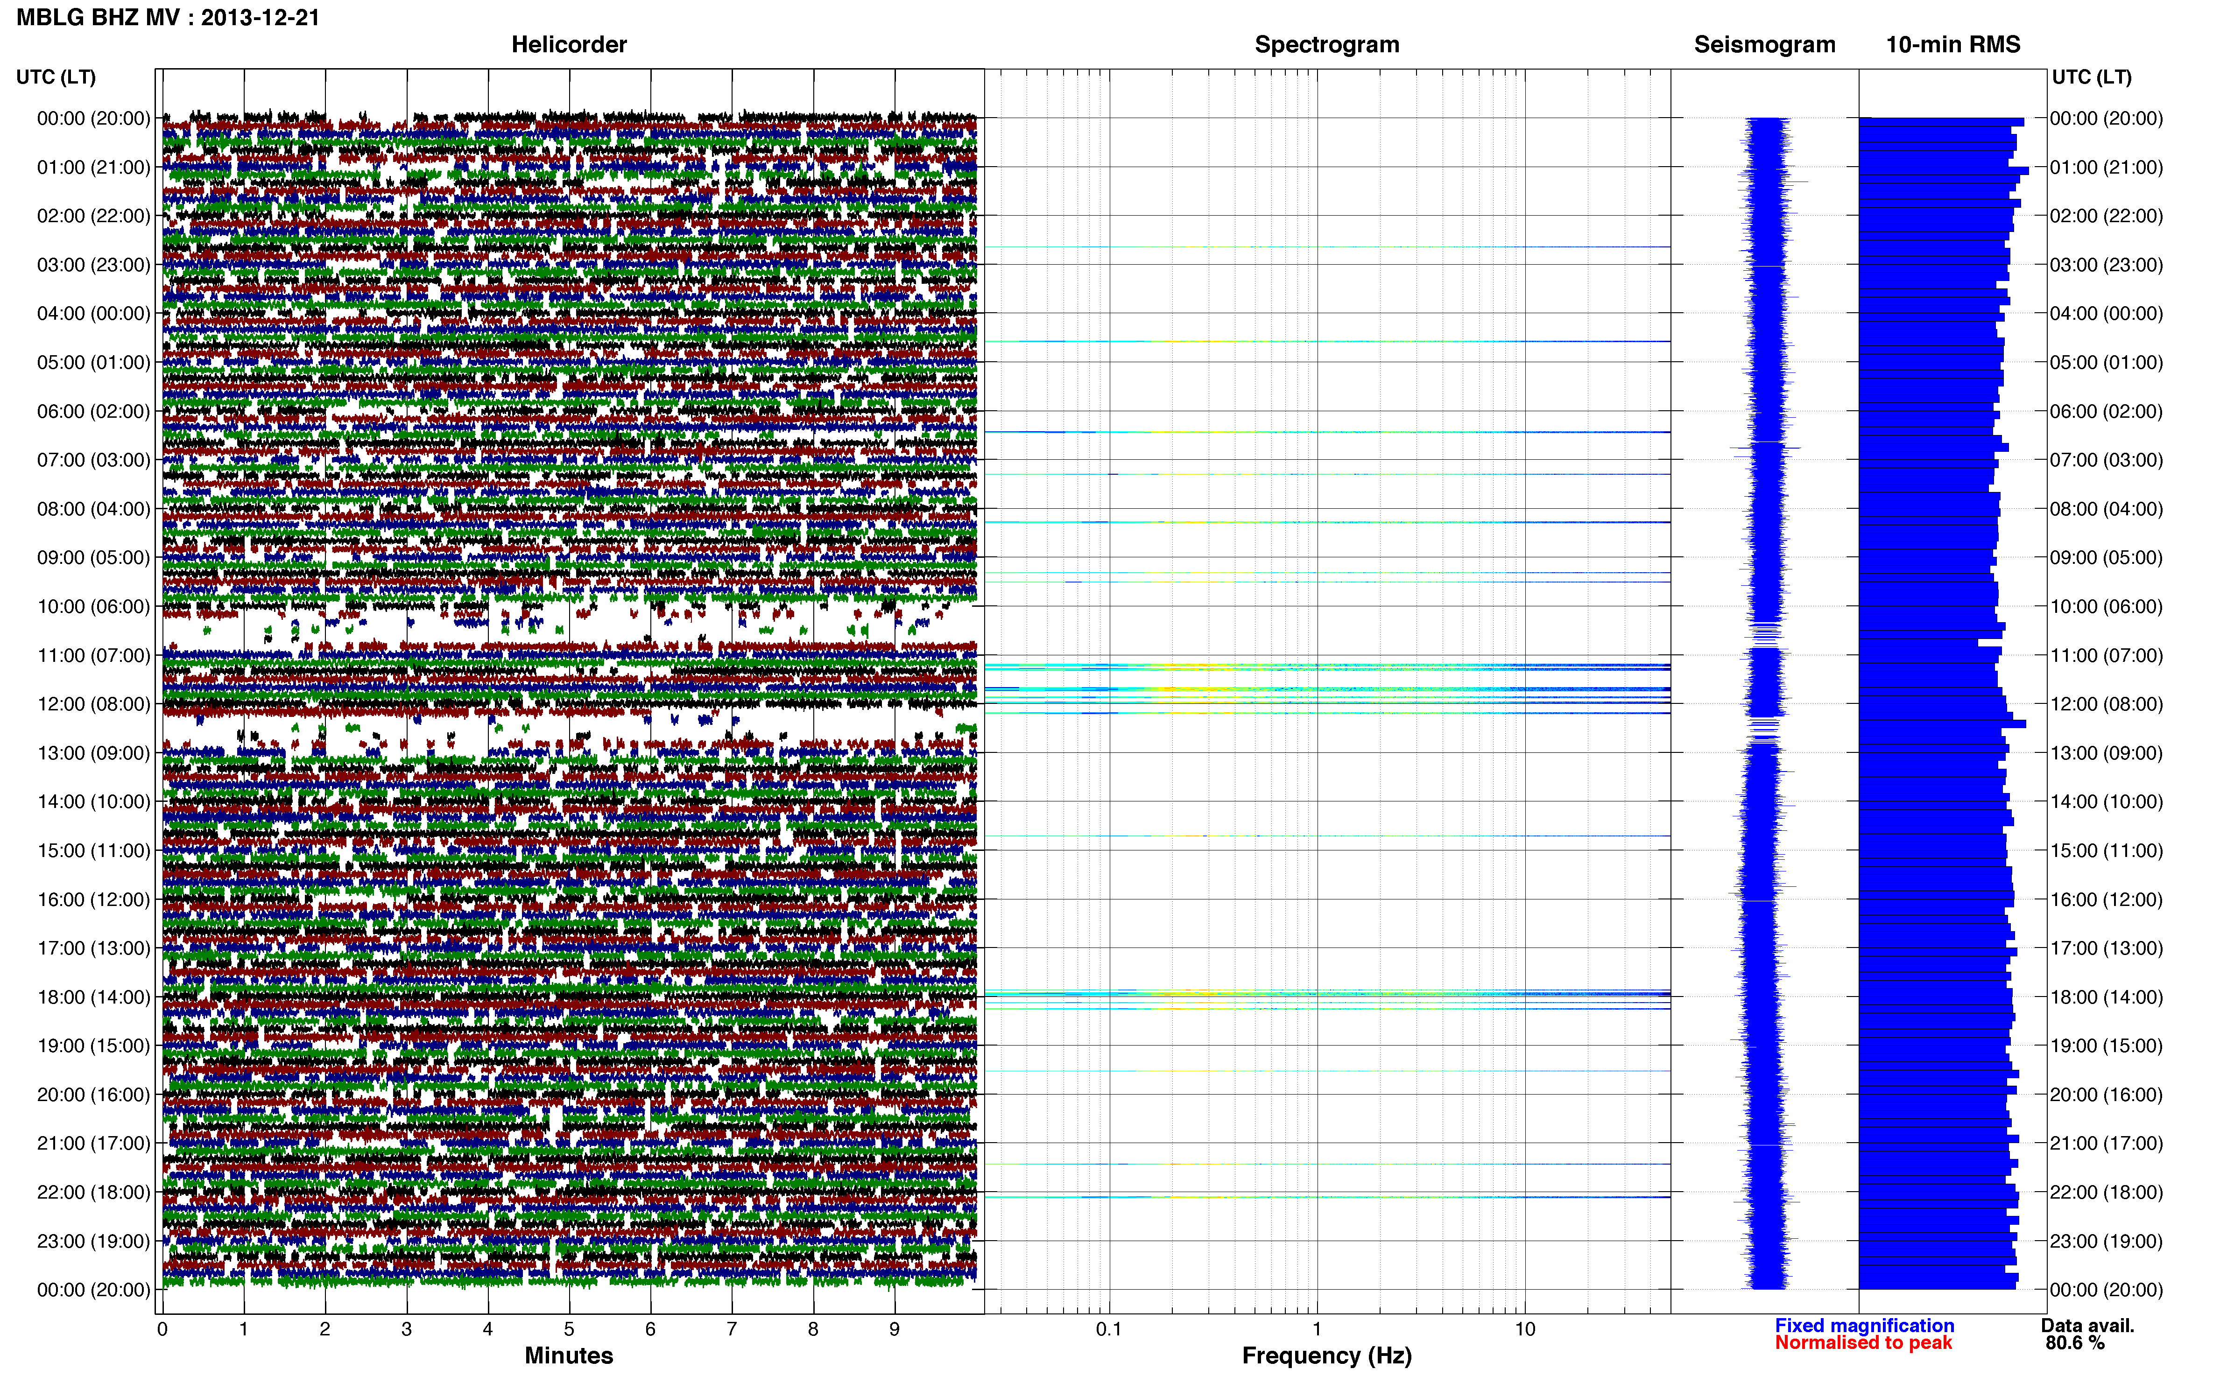Viewport: 2213px width, 1383px height.
Task: Click "21:00 (17:00)" on the right time axis
Action: tap(2106, 1144)
